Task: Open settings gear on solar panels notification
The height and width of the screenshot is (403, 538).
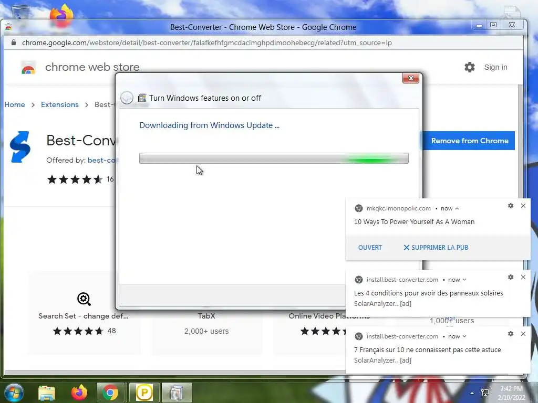Action: pos(511,277)
